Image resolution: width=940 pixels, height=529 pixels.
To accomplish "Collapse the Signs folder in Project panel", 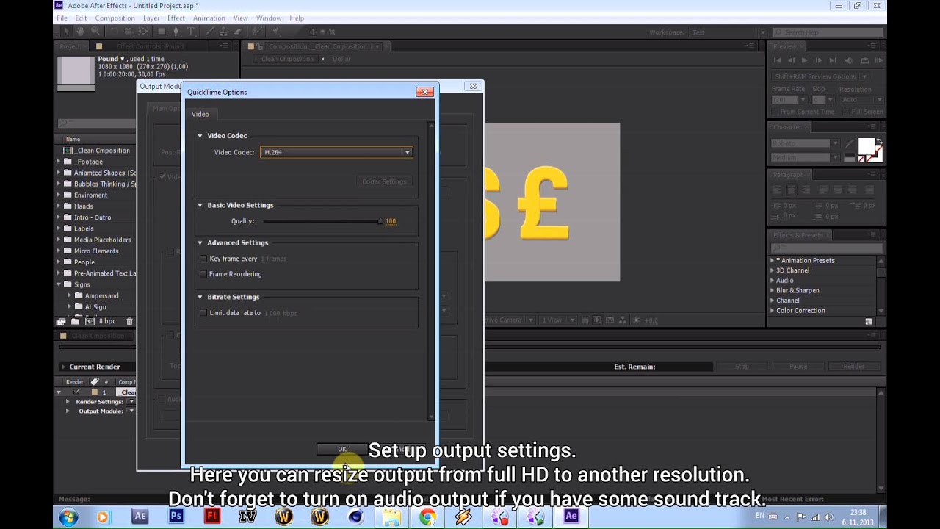I will pyautogui.click(x=59, y=284).
